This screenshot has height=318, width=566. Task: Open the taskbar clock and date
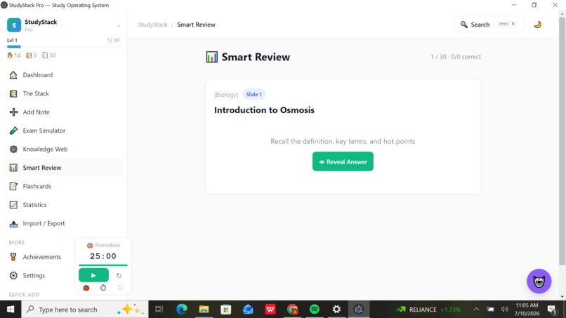click(527, 310)
